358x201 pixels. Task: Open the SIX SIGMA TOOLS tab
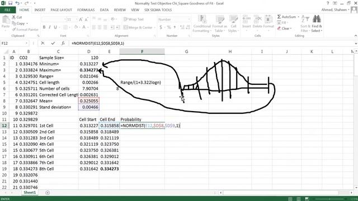[x=158, y=10]
